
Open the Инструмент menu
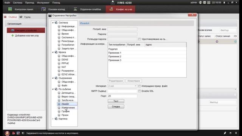[x=43, y=3]
